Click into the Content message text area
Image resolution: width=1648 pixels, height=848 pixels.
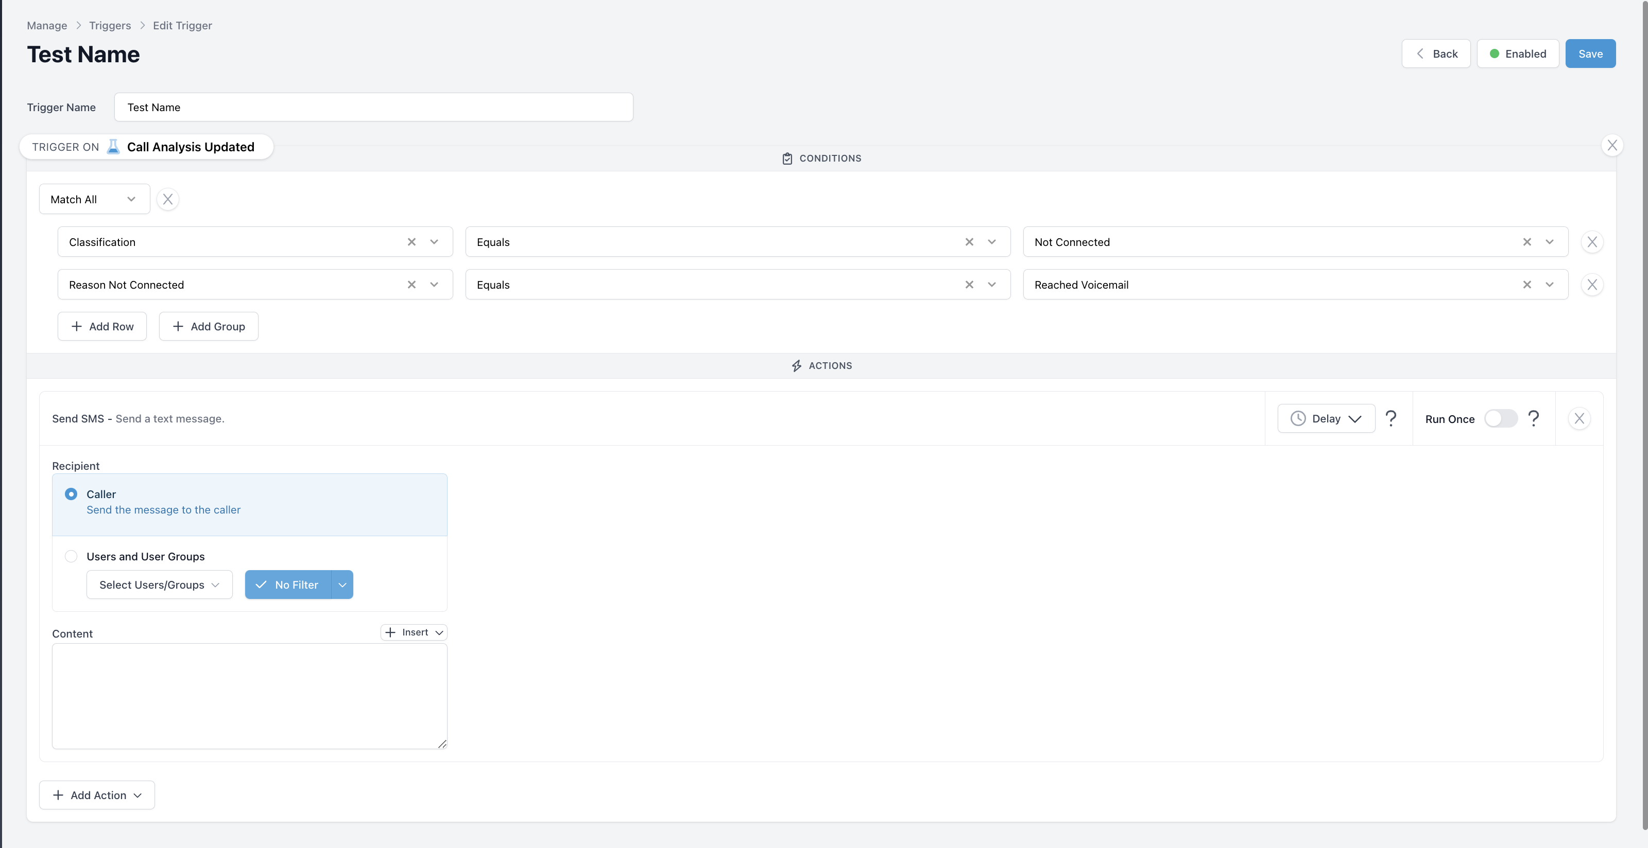point(249,695)
